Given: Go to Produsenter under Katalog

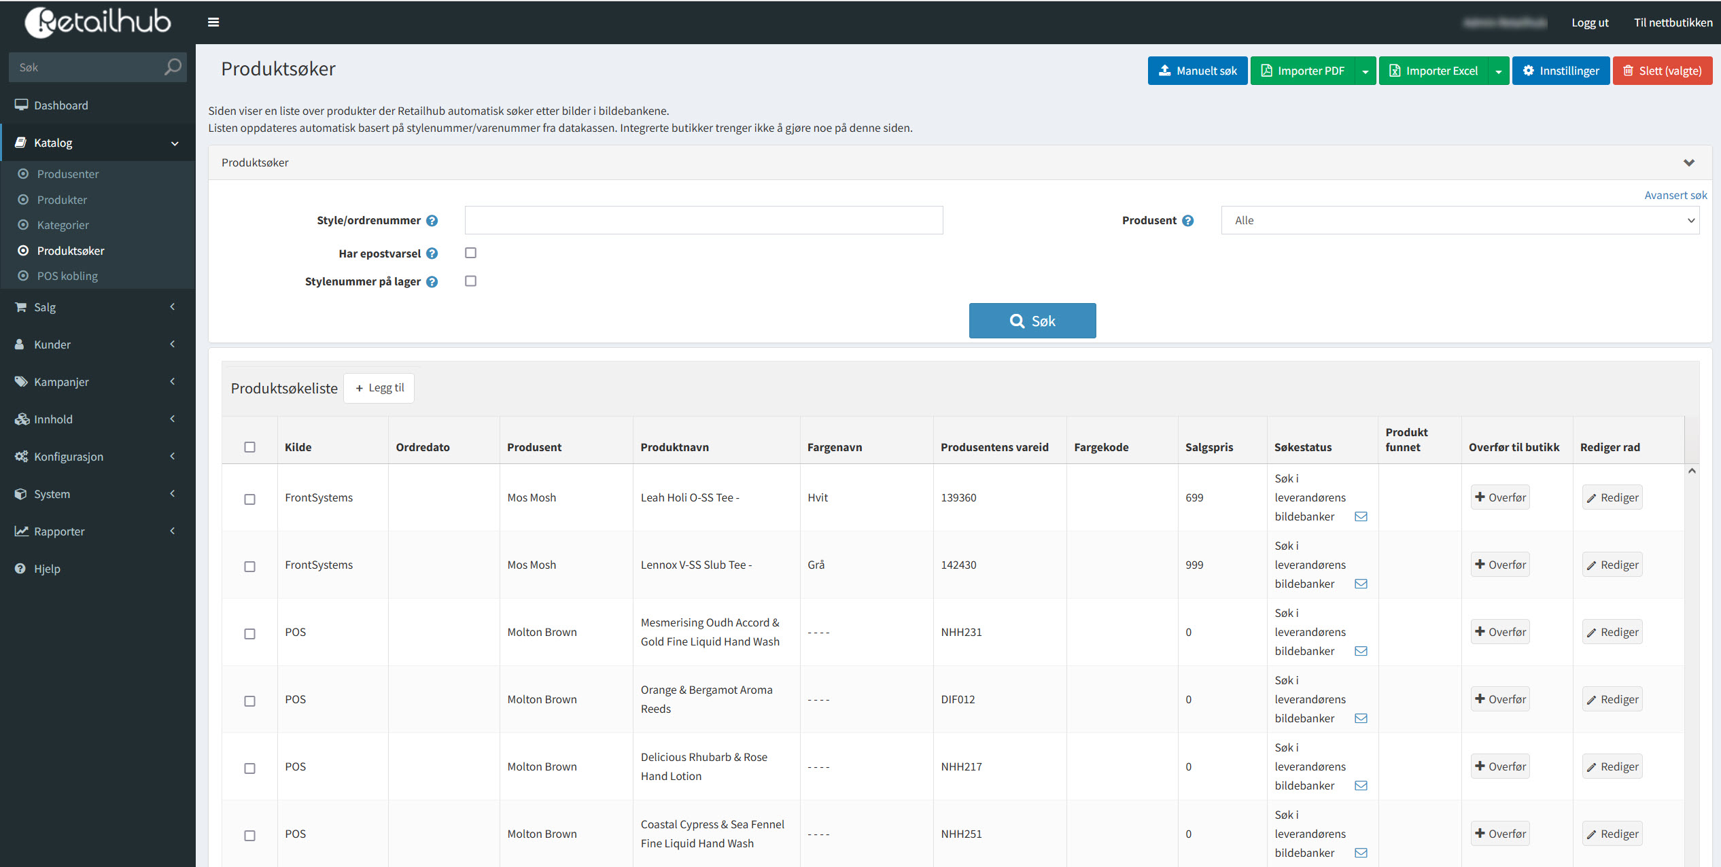Looking at the screenshot, I should tap(68, 174).
